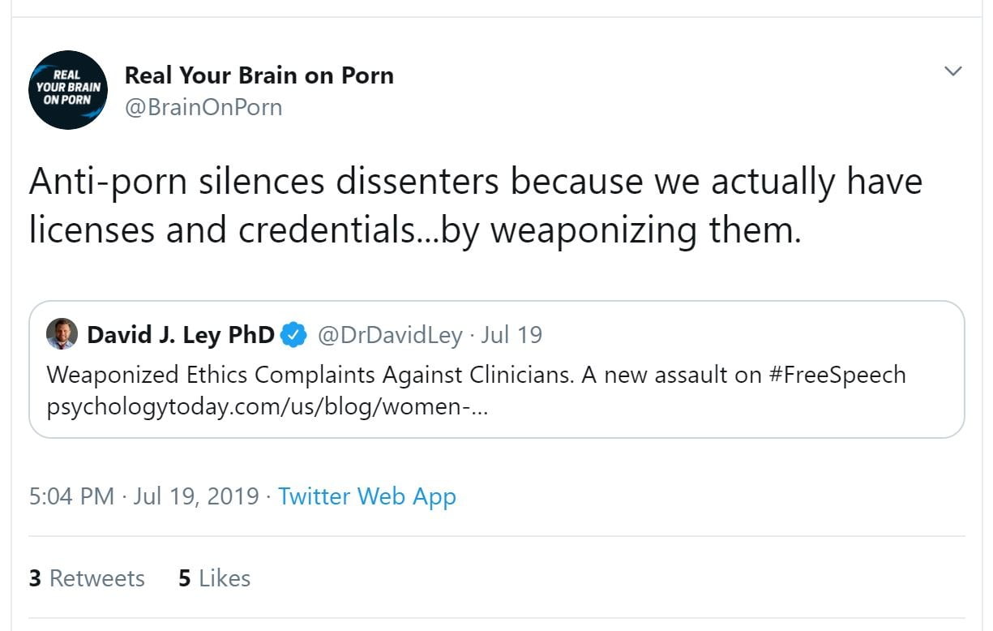Open David J. Ley PhD's profile name
Viewport: 993px width, 631px height.
click(181, 334)
